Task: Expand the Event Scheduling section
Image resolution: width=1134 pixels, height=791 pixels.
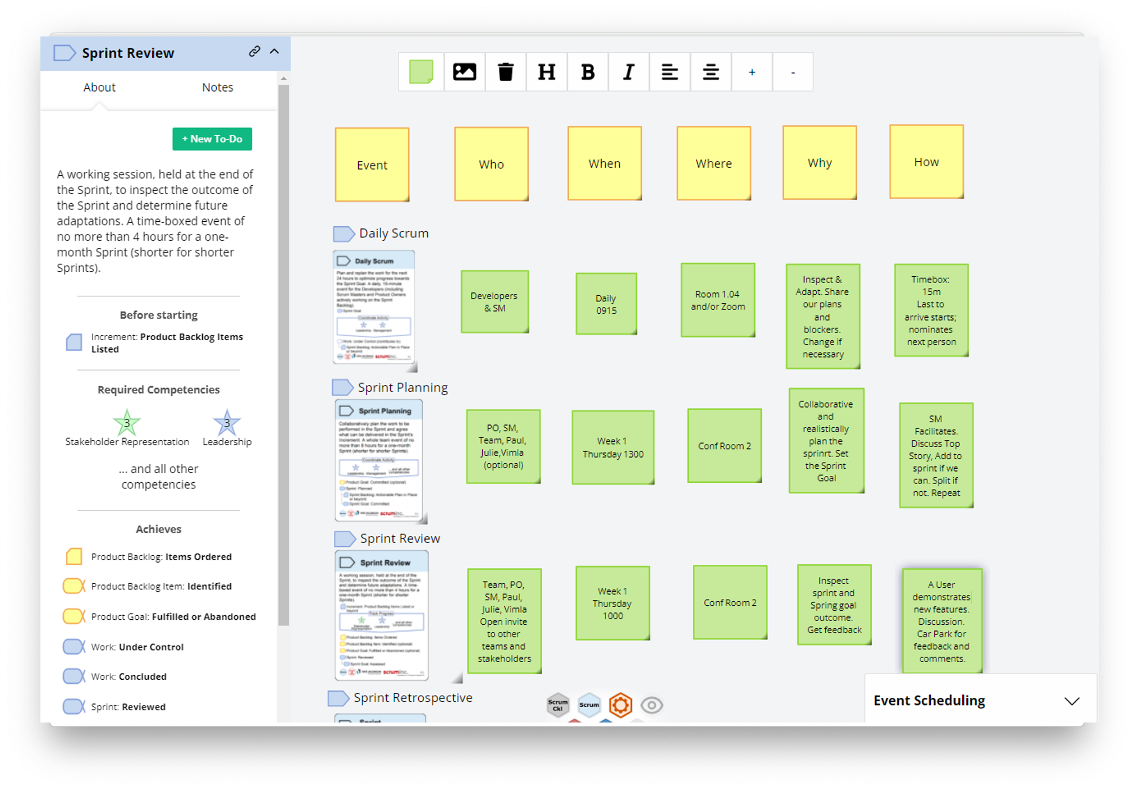Action: [x=1073, y=701]
